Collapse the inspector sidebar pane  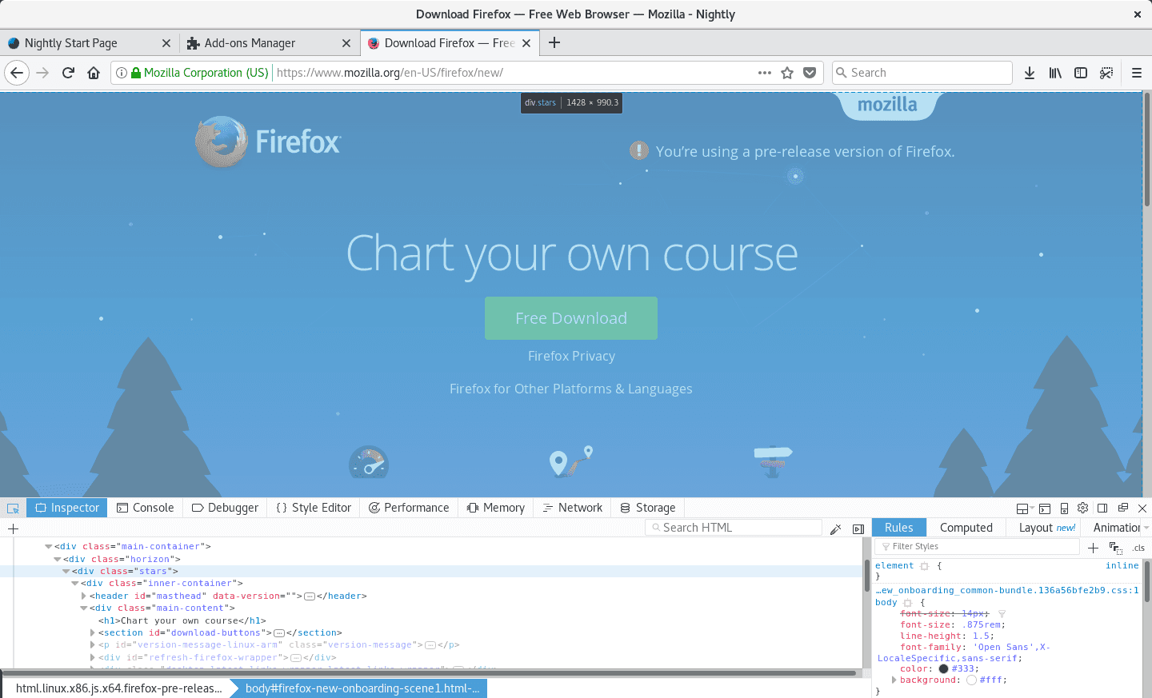[x=858, y=528]
